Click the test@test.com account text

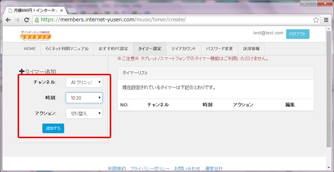coord(268,33)
